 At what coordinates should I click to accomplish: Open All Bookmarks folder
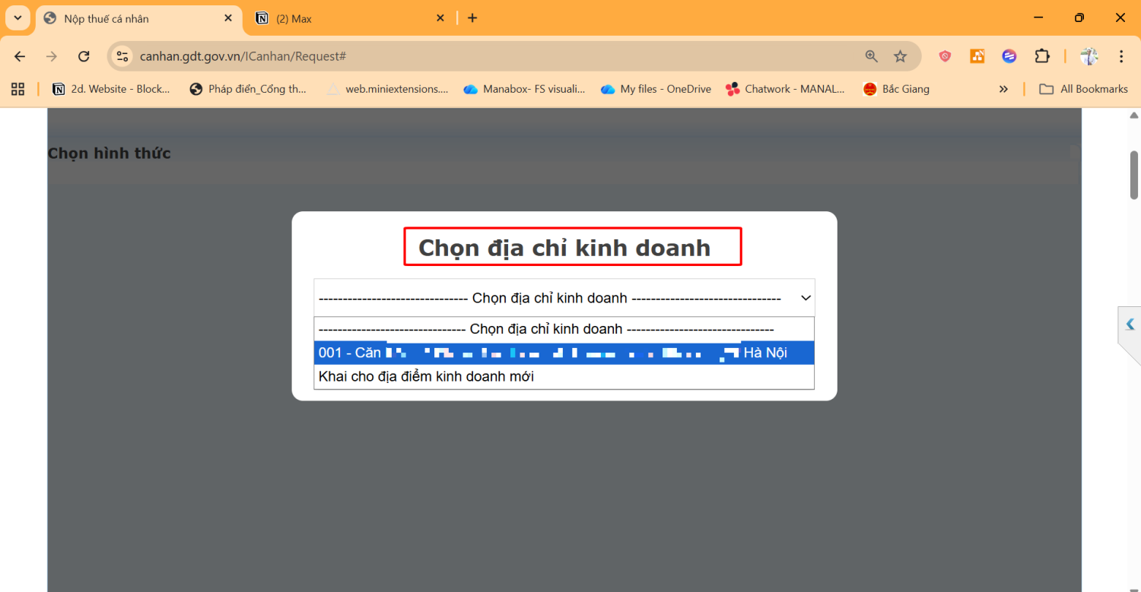pyautogui.click(x=1084, y=89)
